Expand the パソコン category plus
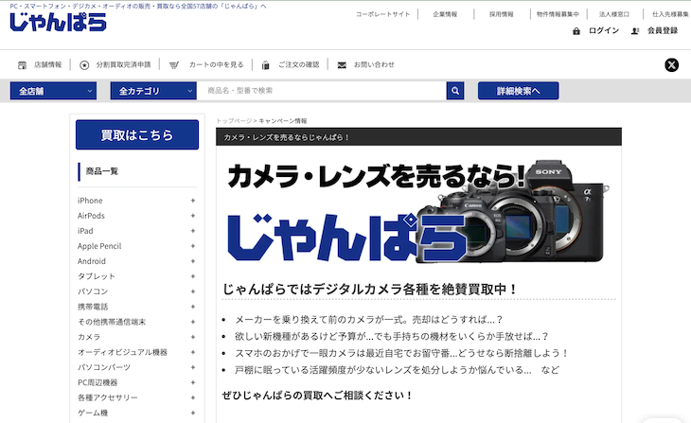This screenshot has width=691, height=423. [193, 291]
